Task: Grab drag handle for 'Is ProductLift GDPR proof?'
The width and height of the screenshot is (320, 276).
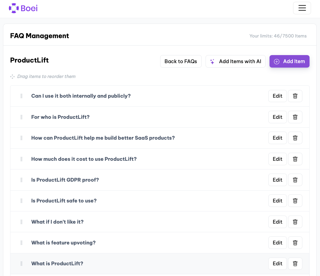Action: [x=22, y=180]
